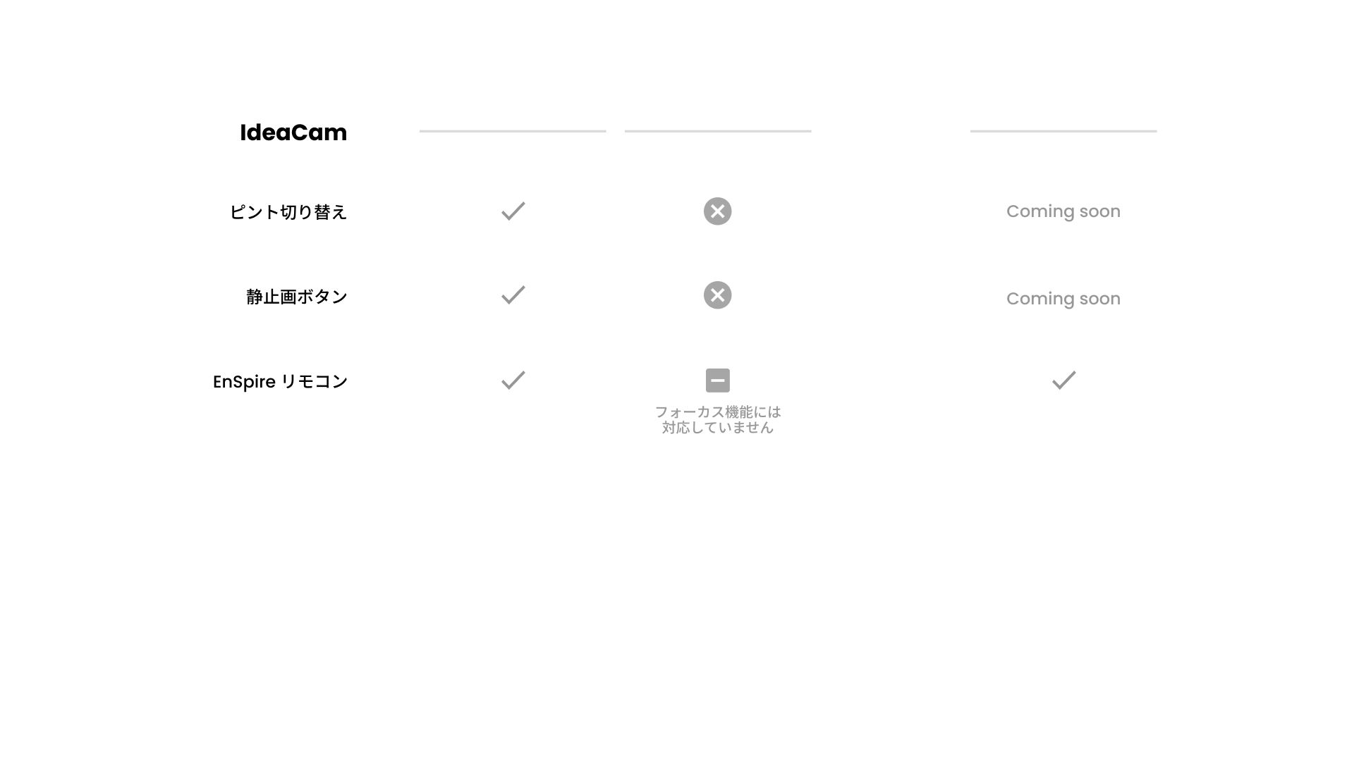Select the ピント切り替え row label

(288, 212)
